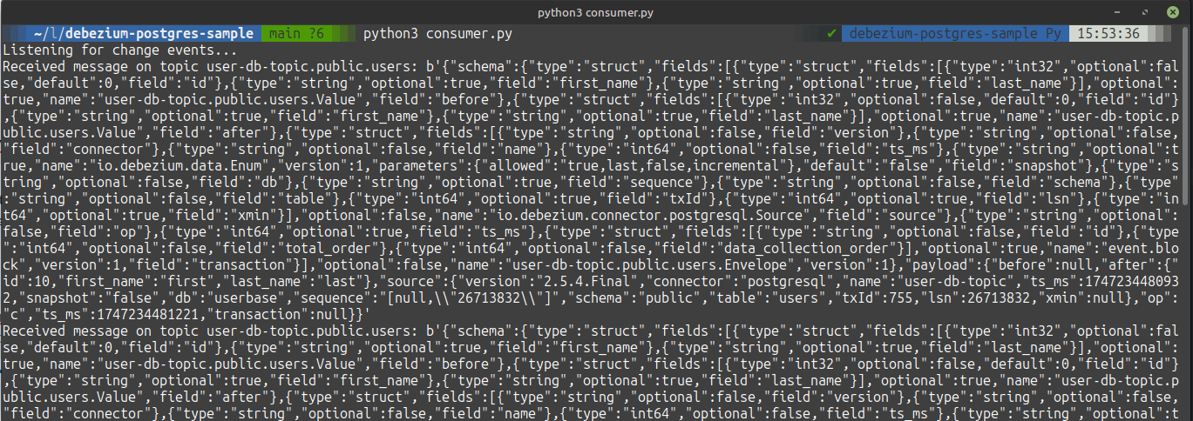Click the debezium-postgres-sample Py virtualenv segment
Image resolution: width=1193 pixels, height=421 pixels.
(955, 34)
